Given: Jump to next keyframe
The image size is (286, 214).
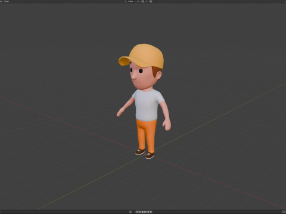Looking at the screenshot, I should 148,212.
